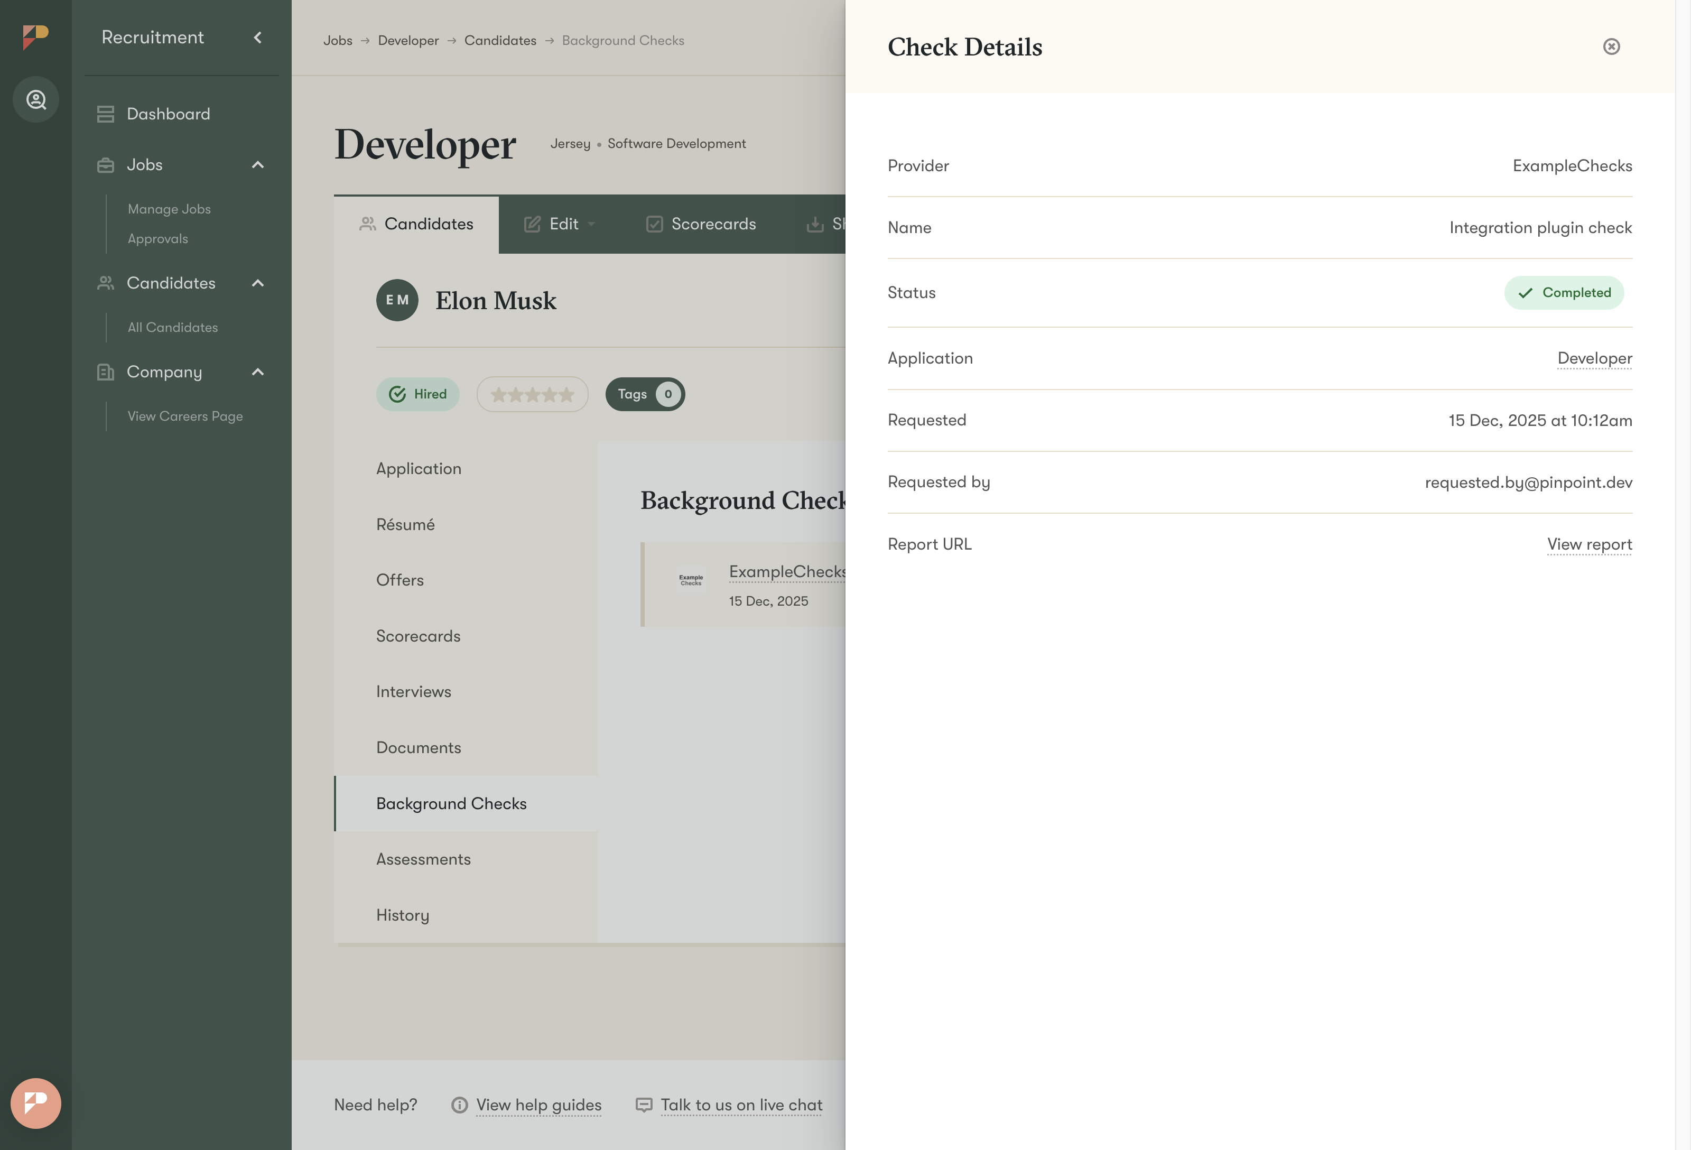Click the Dashboard icon in sidebar
The width and height of the screenshot is (1691, 1150).
[106, 114]
